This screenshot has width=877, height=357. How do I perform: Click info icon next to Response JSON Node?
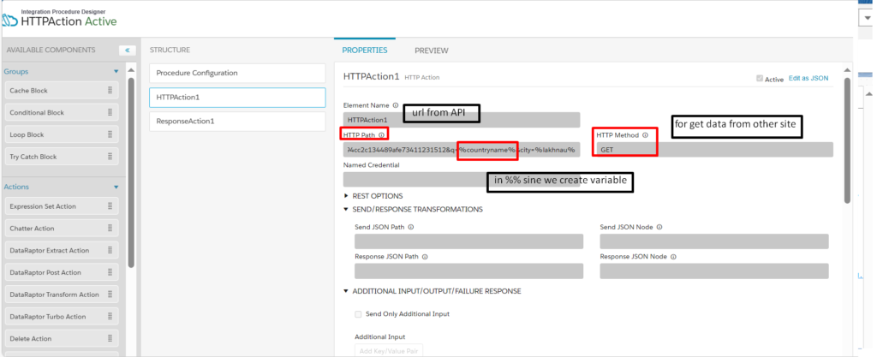tap(673, 257)
